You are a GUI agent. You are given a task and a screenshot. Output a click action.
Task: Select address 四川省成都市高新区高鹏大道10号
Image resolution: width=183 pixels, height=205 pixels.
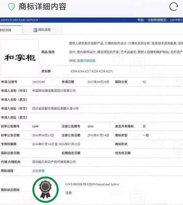click(x=55, y=109)
